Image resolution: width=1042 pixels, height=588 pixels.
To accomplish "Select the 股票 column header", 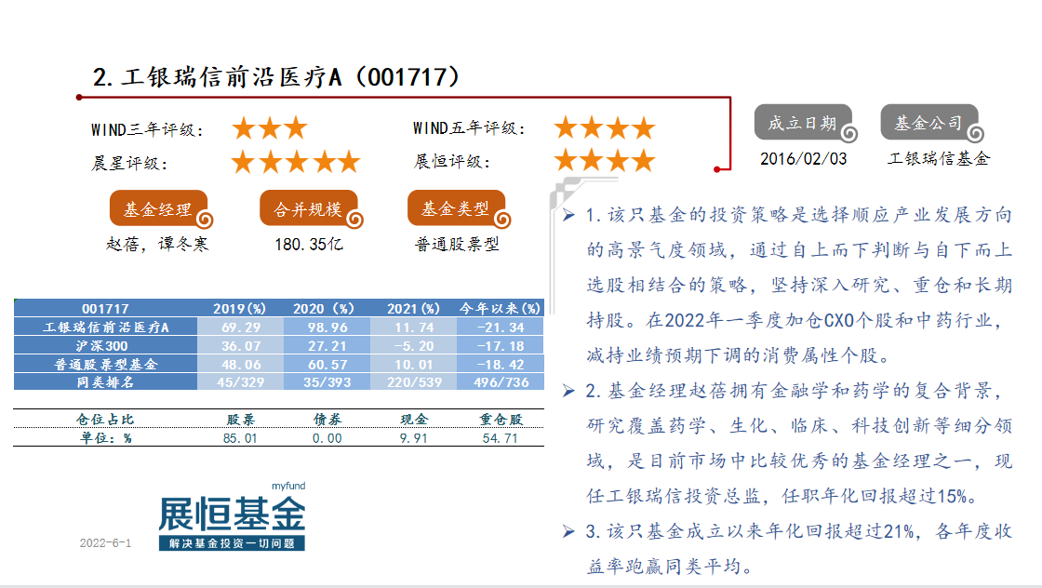I will (240, 420).
